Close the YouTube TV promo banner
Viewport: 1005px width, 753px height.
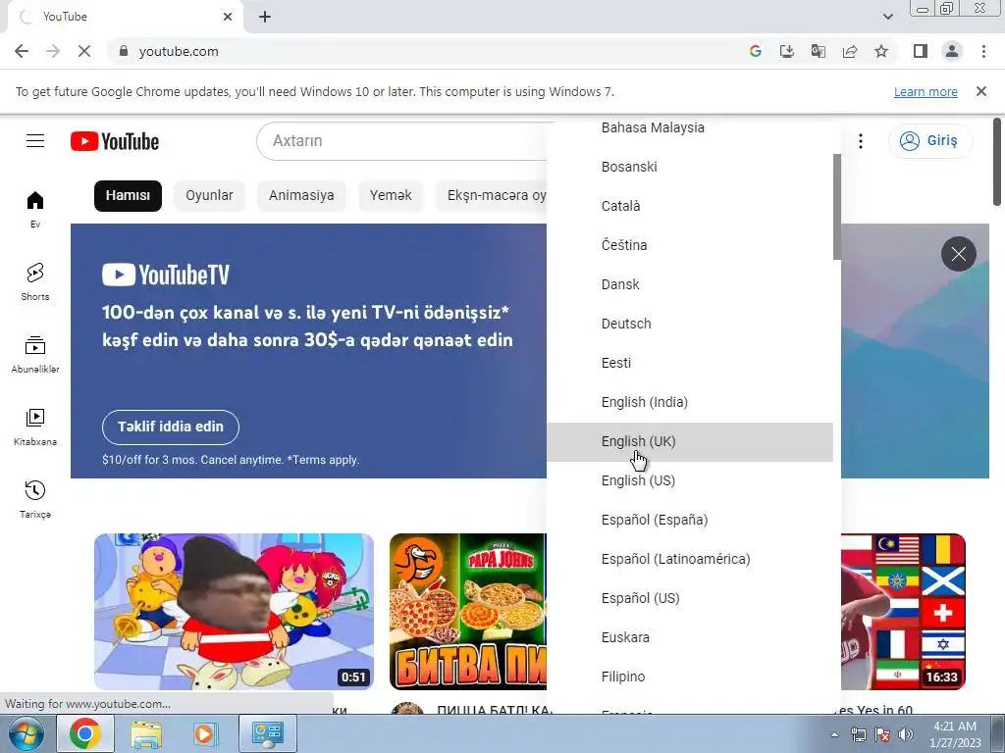click(x=958, y=254)
